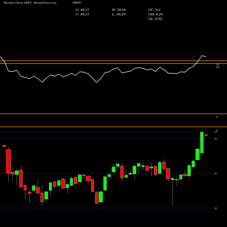
Task: Click the peak of the white indicator line
Action: [202, 56]
